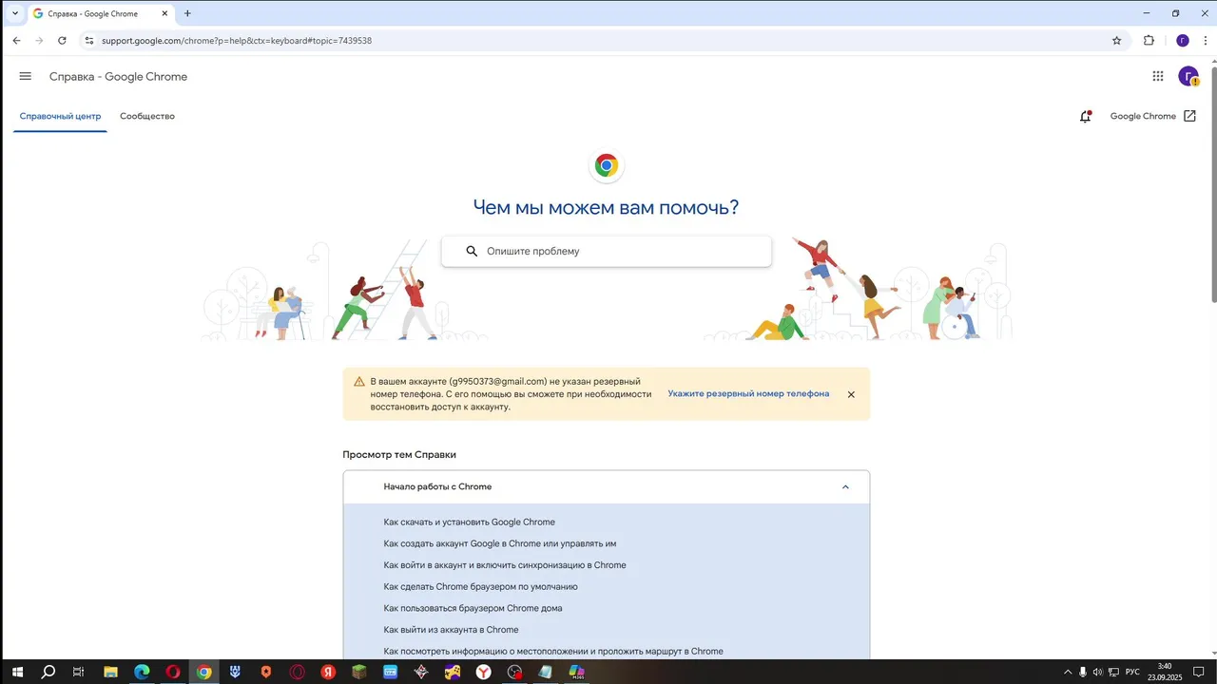Click the 'Справка - Google Chrome' page title
The height and width of the screenshot is (684, 1217).
[x=119, y=77]
